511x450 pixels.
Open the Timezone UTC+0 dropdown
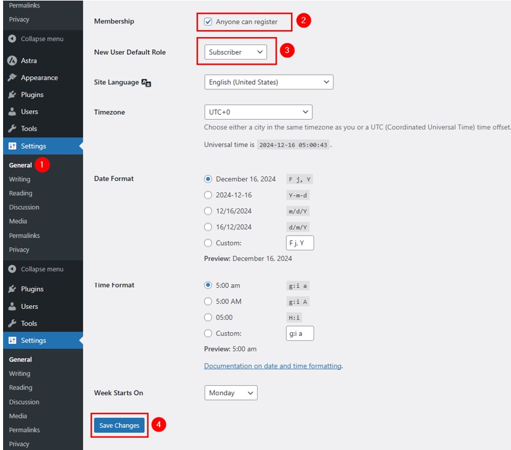[258, 112]
